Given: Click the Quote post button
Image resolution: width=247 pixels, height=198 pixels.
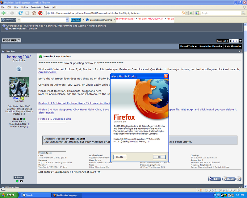Looking at the screenshot, I should [x=229, y=179].
